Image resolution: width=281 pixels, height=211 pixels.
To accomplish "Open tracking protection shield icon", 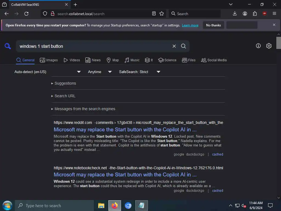I will 45,14.
